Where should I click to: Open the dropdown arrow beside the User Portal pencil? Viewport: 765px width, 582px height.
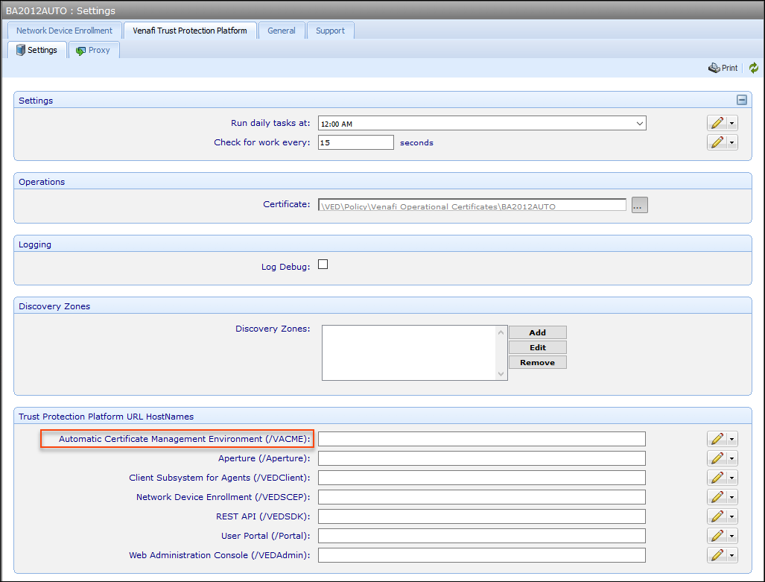[731, 535]
